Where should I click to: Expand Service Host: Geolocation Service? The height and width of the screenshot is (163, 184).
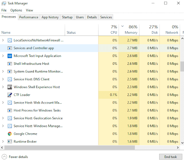click(3, 118)
